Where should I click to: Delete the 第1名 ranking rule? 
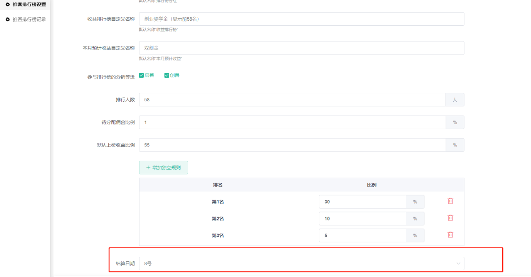pyautogui.click(x=450, y=201)
